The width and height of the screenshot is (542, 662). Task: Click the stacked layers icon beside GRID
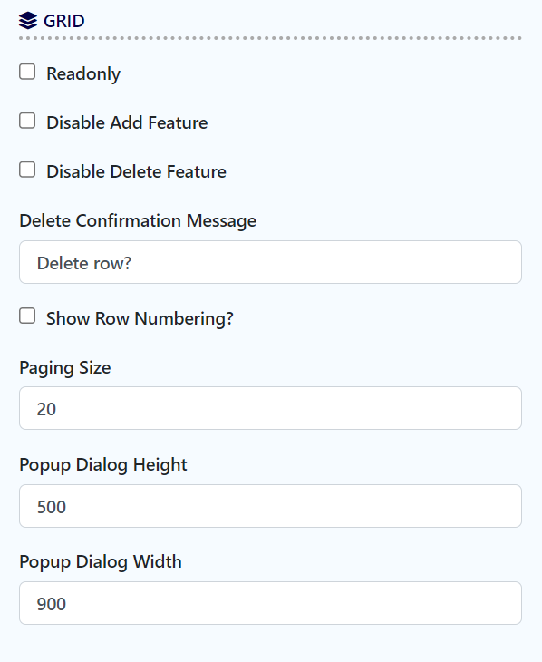(x=28, y=21)
